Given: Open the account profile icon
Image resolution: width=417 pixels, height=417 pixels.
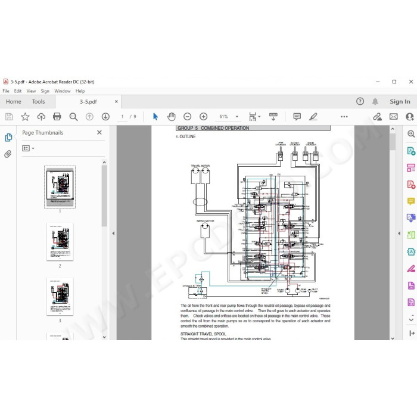Looking at the screenshot, I should coord(410,117).
